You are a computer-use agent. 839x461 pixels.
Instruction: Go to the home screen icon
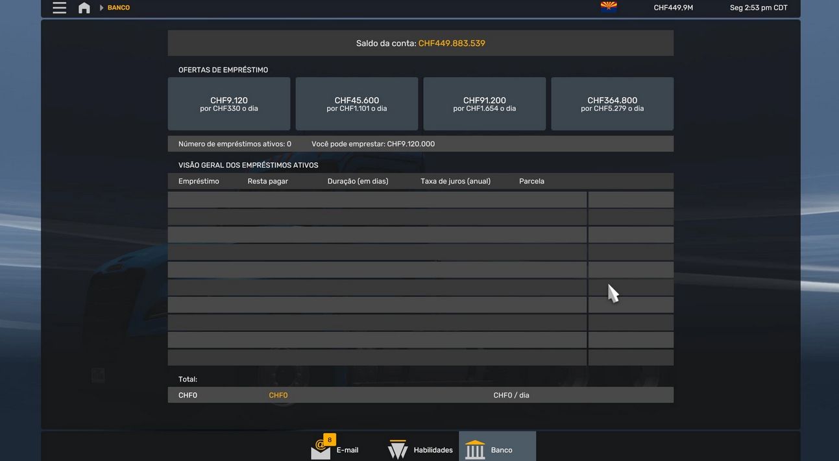click(x=84, y=8)
